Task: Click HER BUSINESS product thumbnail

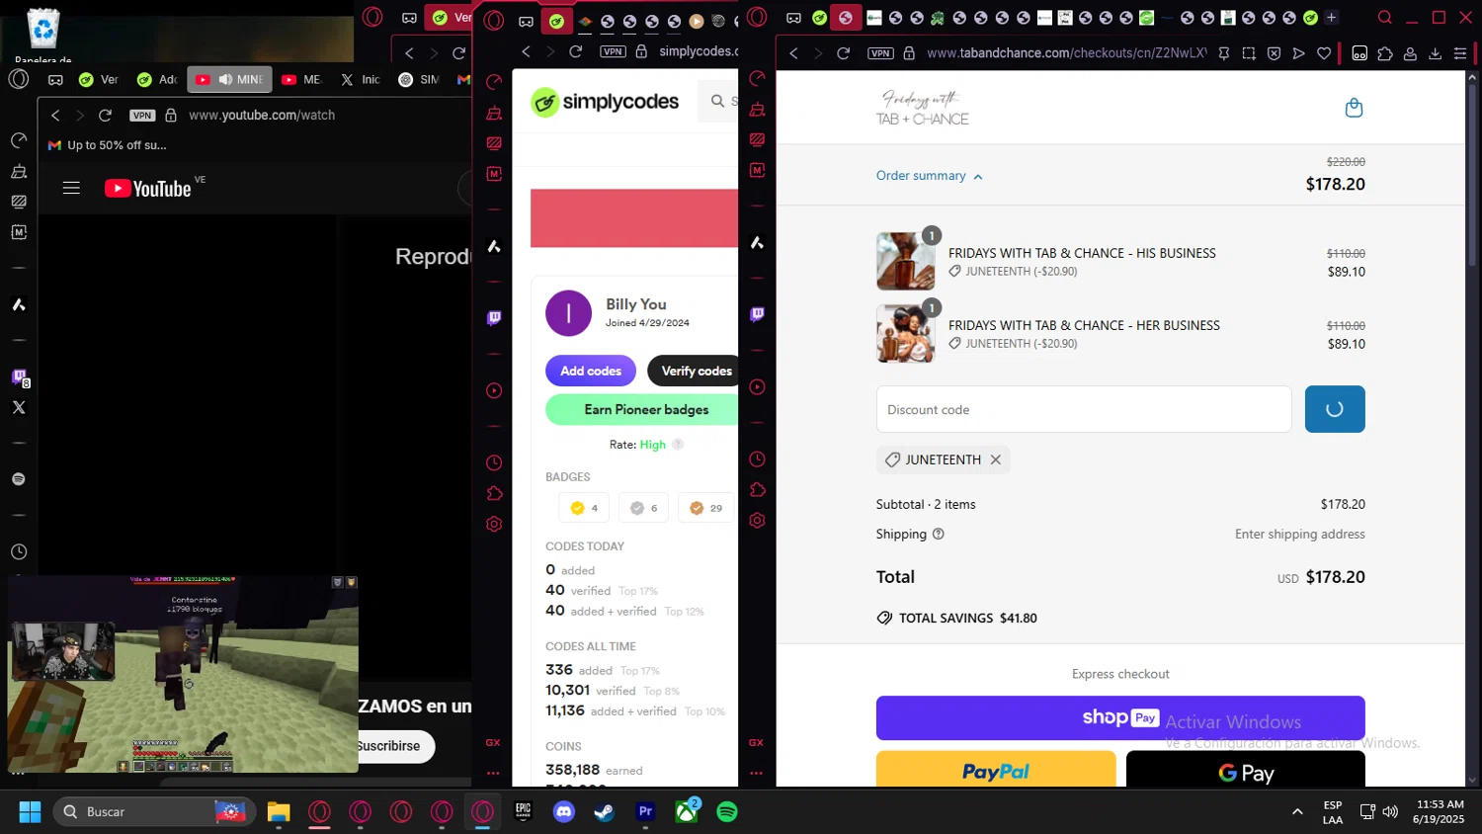Action: [905, 333]
